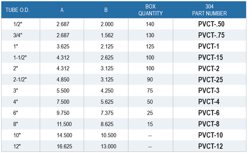Select part number PVCT-.50
Viewport: 248px width, 153px height.
pyautogui.click(x=211, y=24)
